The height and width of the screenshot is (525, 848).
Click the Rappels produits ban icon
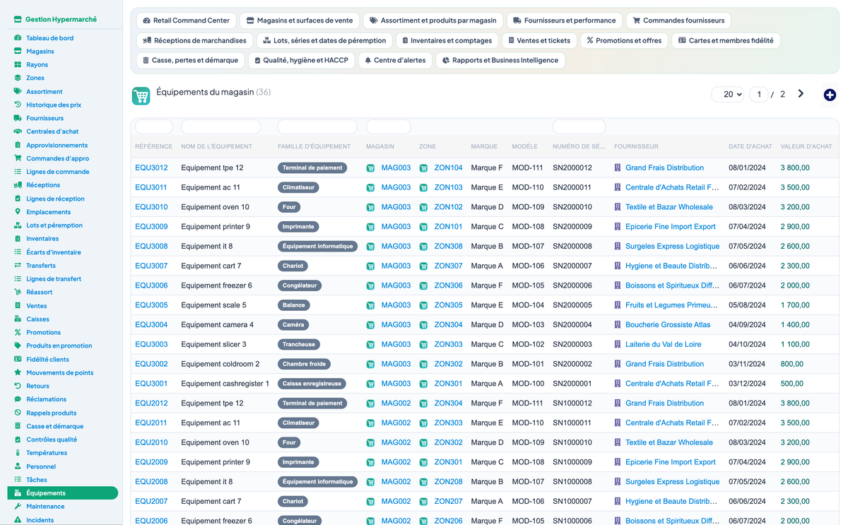pyautogui.click(x=18, y=413)
